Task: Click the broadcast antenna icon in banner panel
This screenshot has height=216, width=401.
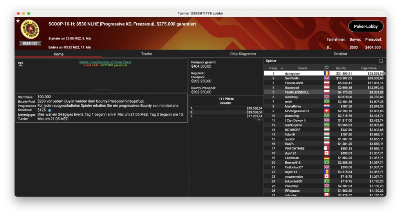Action: 20,64
